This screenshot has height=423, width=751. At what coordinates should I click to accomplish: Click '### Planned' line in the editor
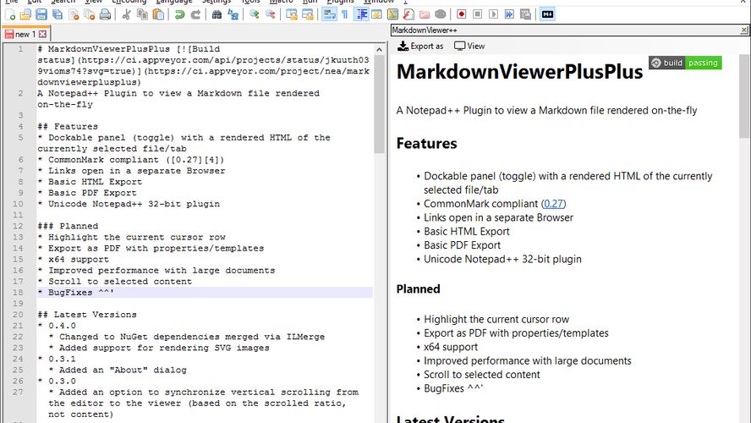(x=68, y=226)
